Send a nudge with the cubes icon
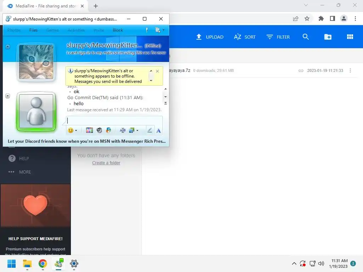Viewport: 363px width, 272px height. click(x=108, y=130)
